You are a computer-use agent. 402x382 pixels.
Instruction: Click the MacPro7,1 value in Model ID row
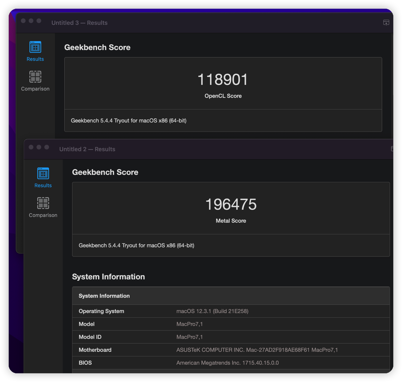coord(190,337)
